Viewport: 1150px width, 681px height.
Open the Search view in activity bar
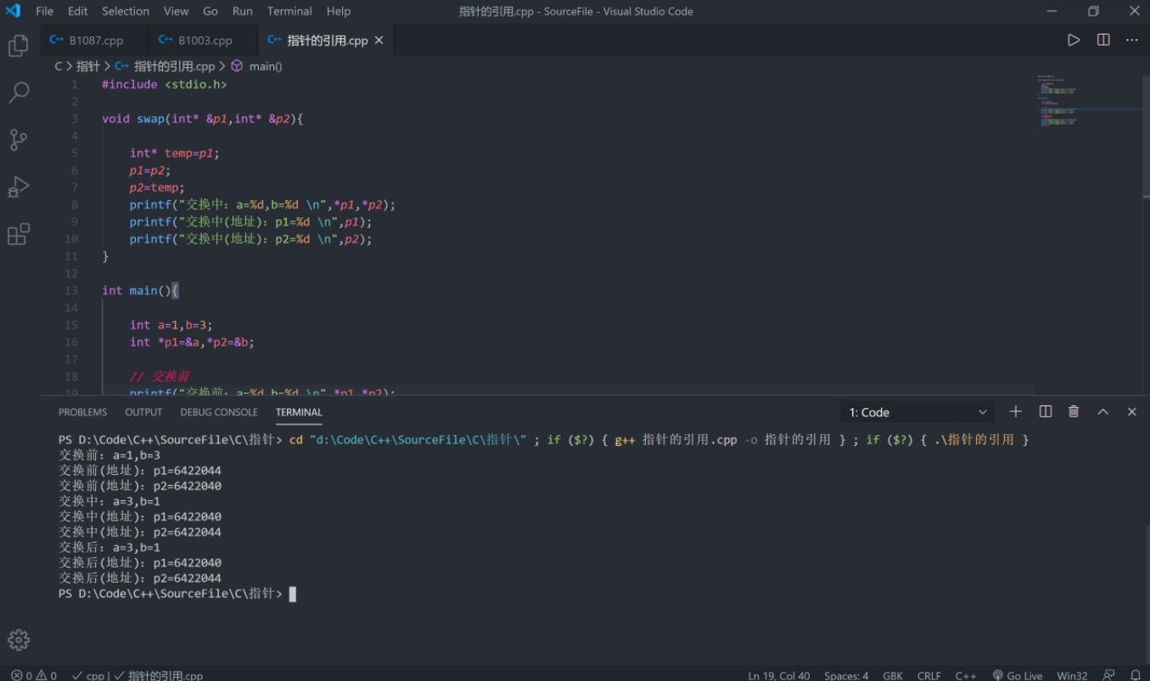pyautogui.click(x=19, y=92)
